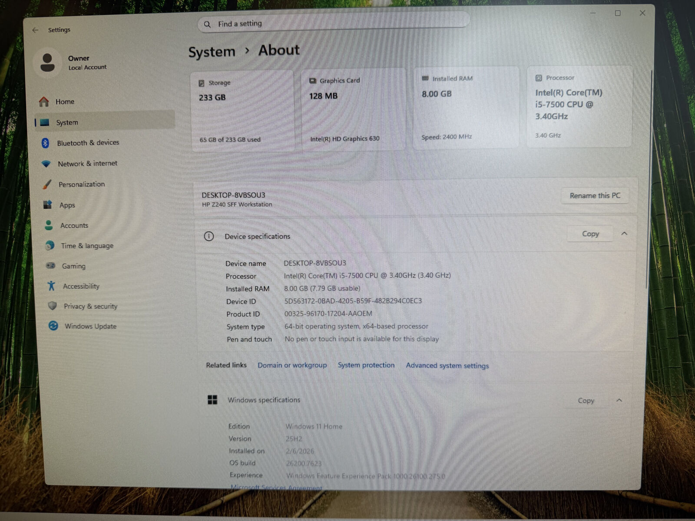
Task: Go to Time & language settings
Action: pos(87,246)
